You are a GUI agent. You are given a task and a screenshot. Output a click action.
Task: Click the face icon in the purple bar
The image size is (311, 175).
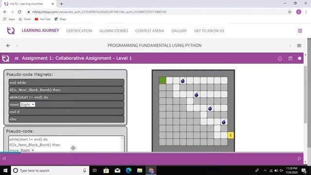pos(280,58)
